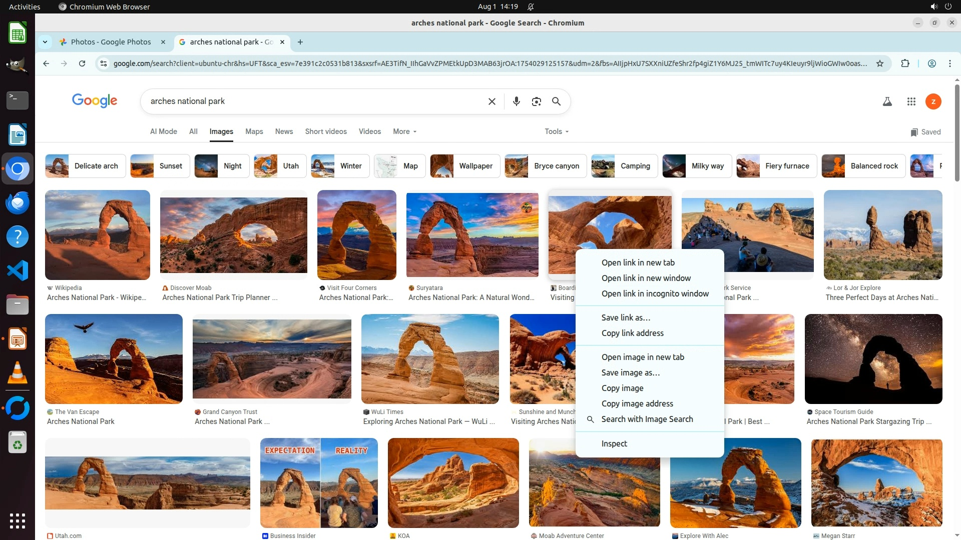This screenshot has height=540, width=961.
Task: Reload the current page
Action: [82, 63]
